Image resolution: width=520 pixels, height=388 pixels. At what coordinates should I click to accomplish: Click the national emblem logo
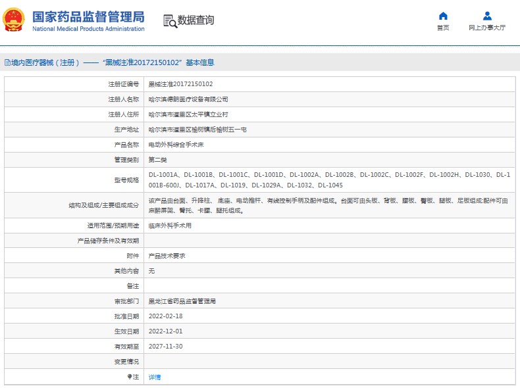click(14, 20)
